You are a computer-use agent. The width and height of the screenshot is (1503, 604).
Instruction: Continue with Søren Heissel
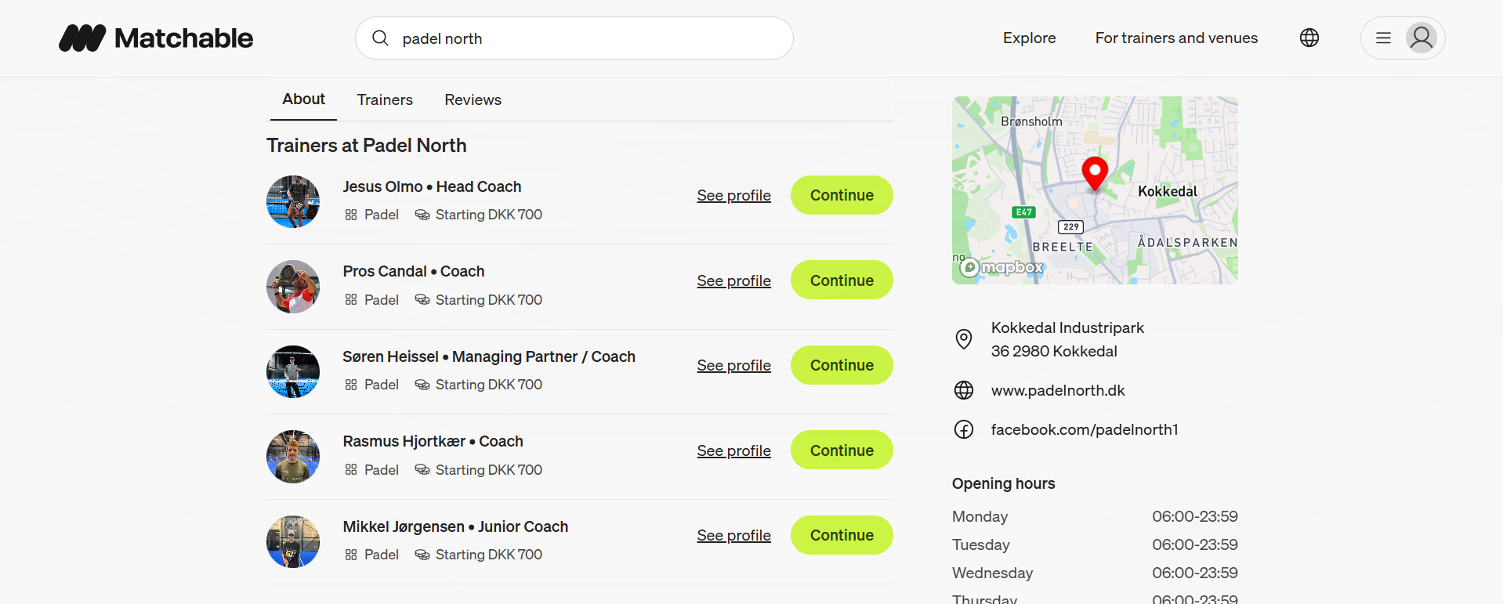tap(842, 365)
